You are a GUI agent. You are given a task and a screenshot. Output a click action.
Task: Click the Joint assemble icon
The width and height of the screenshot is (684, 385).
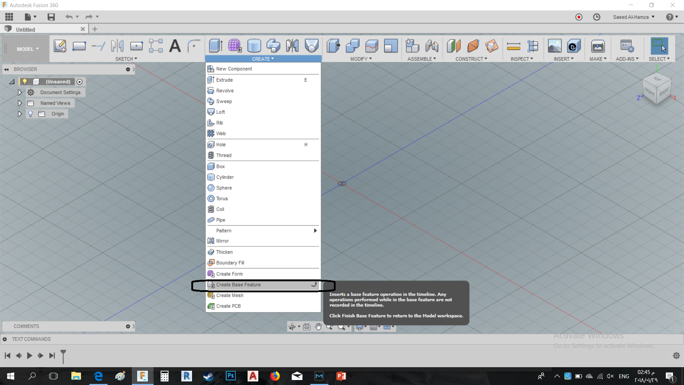click(x=432, y=46)
